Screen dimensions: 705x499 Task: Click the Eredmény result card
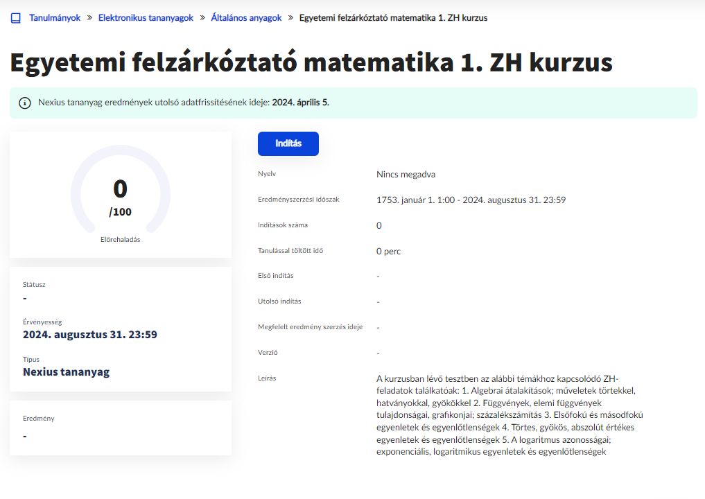pos(121,428)
